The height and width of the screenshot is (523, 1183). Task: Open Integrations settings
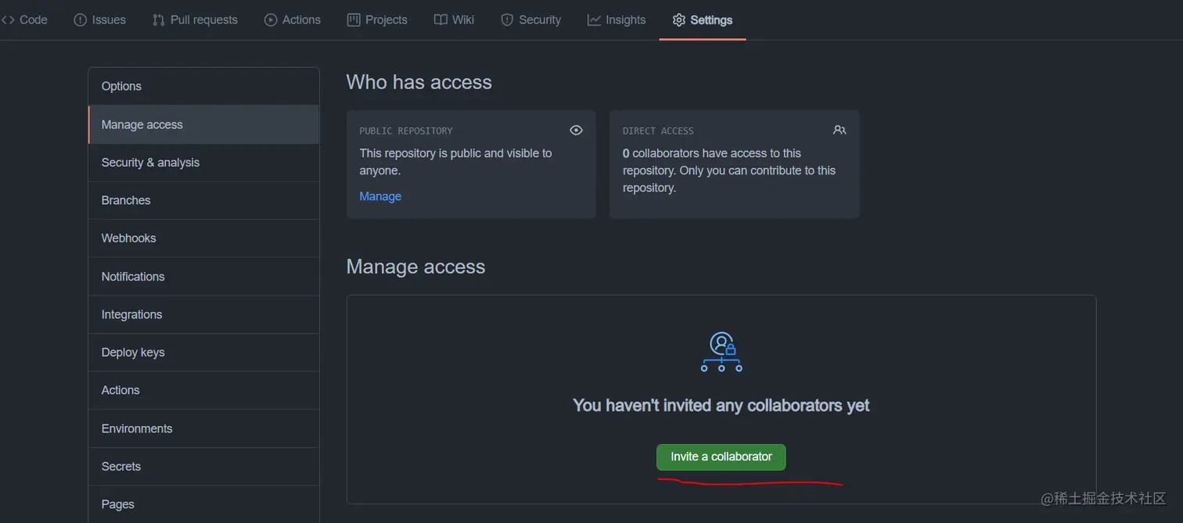click(203, 314)
